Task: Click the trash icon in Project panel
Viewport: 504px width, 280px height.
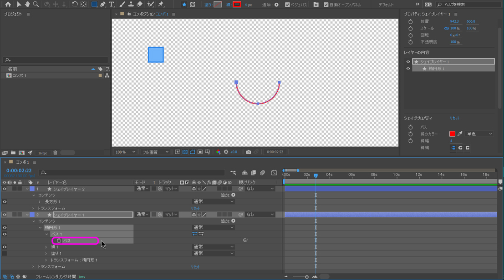Action: coord(55,153)
